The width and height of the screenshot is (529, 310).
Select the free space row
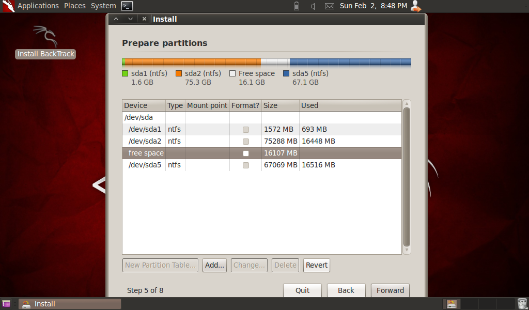click(x=262, y=153)
